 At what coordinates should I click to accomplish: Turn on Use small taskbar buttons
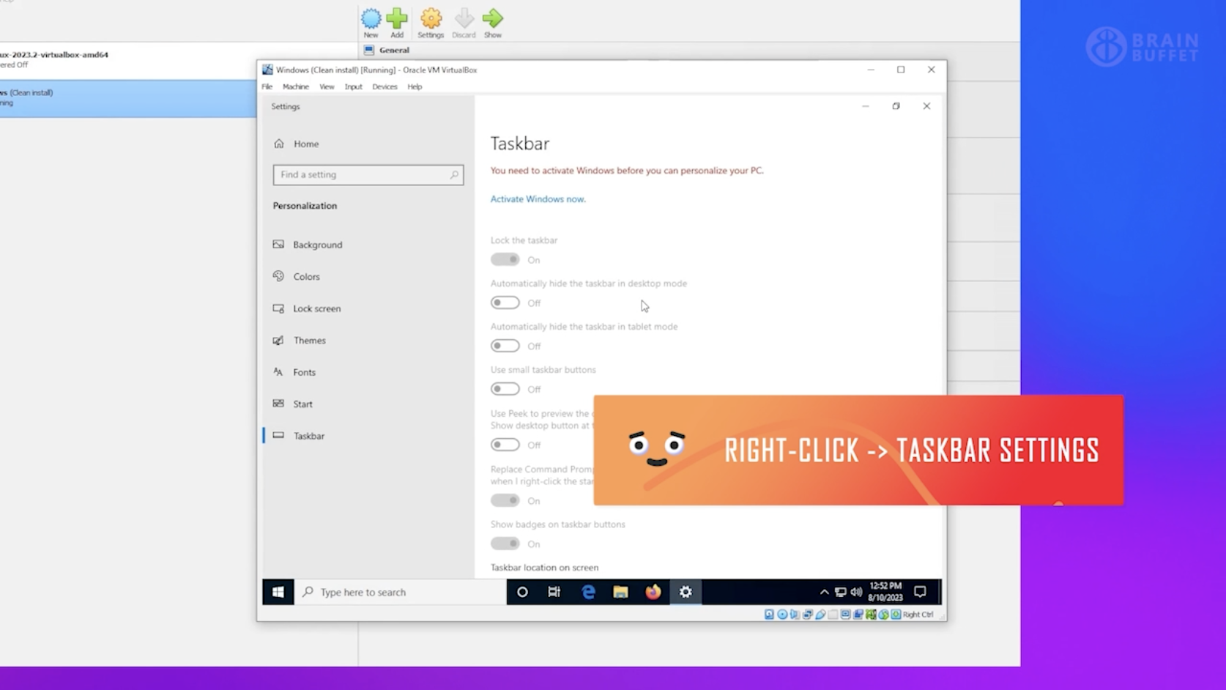[x=505, y=389]
